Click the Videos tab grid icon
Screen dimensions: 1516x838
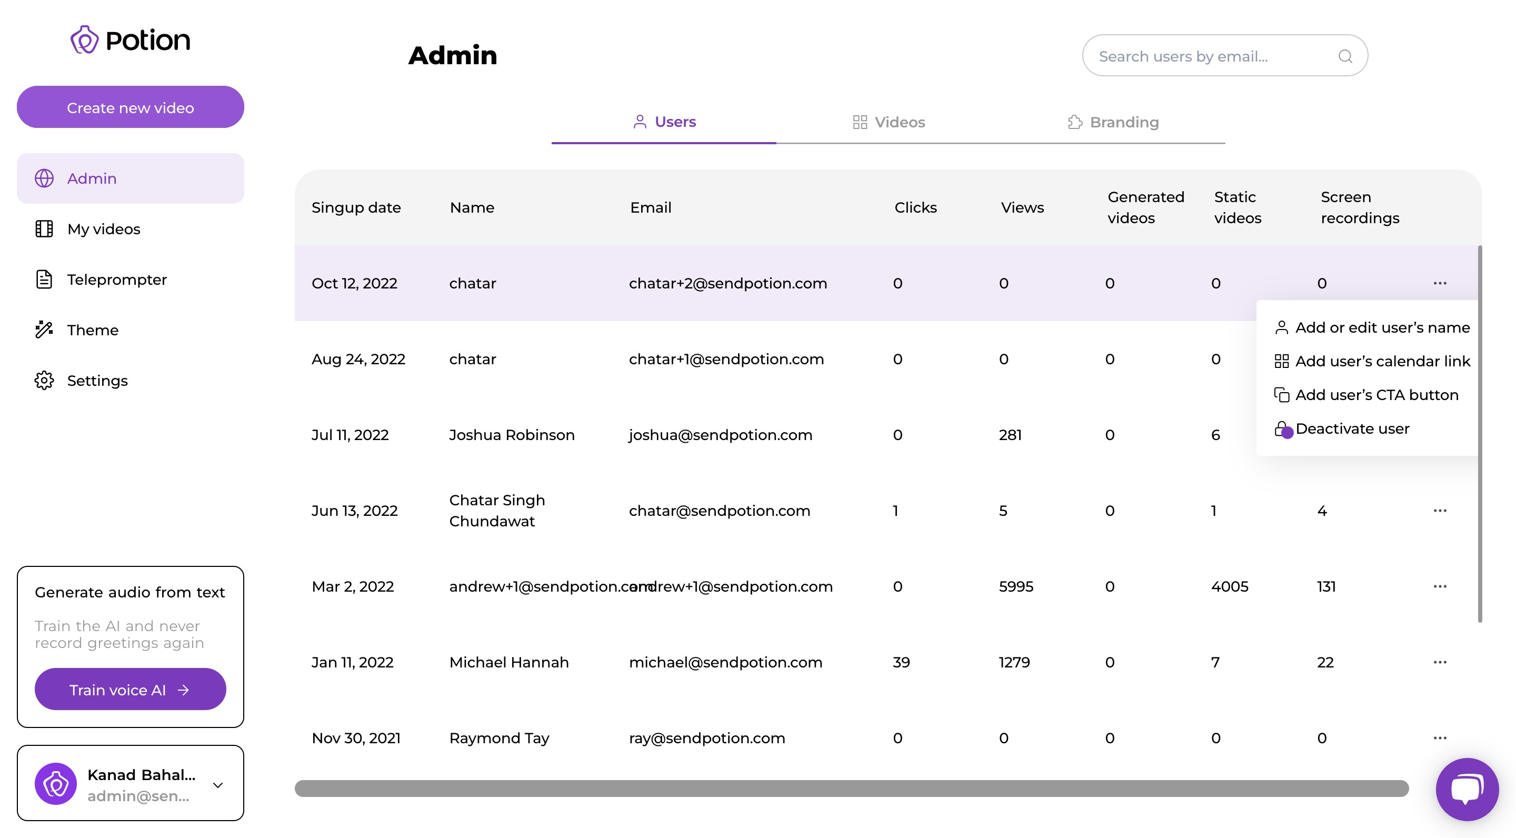click(860, 122)
